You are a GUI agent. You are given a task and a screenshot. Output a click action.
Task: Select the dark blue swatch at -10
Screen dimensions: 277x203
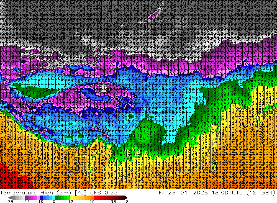click(x=41, y=197)
